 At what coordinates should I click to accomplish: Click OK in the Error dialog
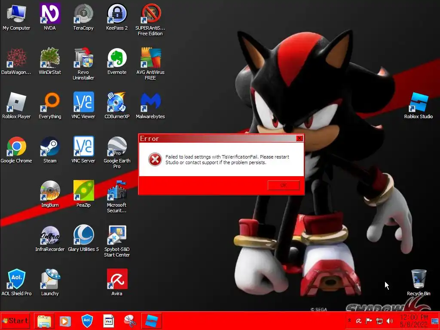[x=284, y=185]
